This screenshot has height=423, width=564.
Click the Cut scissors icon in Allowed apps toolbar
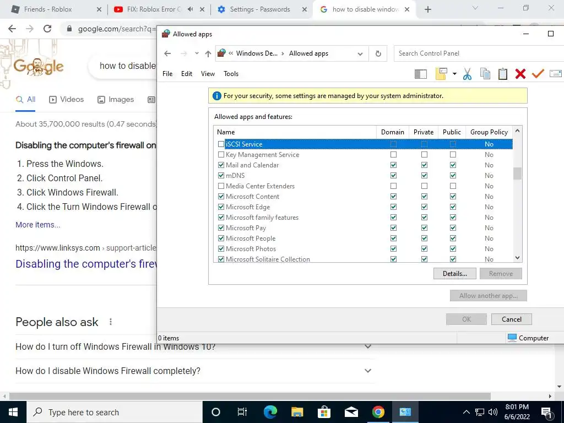click(x=467, y=74)
